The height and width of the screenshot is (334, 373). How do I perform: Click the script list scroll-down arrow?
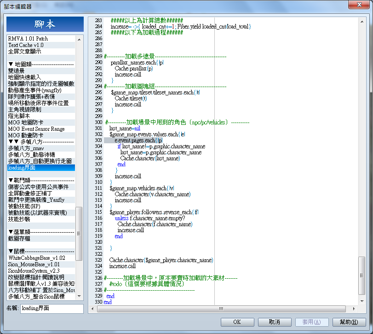pyautogui.click(x=79, y=296)
